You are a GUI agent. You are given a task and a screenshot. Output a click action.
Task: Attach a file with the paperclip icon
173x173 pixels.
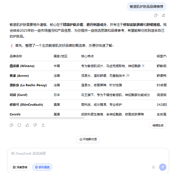pyautogui.click(x=153, y=167)
